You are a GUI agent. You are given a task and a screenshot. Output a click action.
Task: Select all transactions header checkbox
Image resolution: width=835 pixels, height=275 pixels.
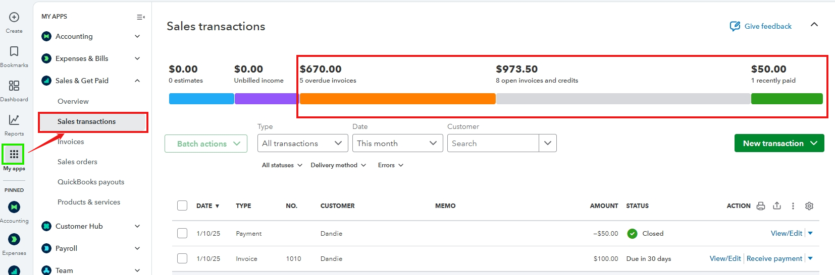(x=182, y=205)
